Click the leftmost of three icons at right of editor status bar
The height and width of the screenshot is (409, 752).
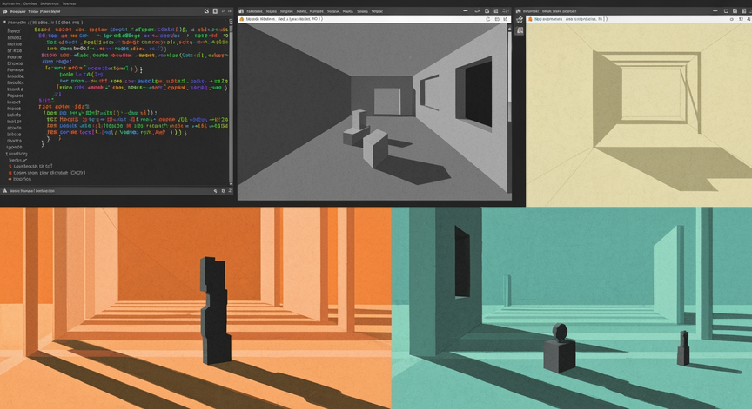coord(215,191)
